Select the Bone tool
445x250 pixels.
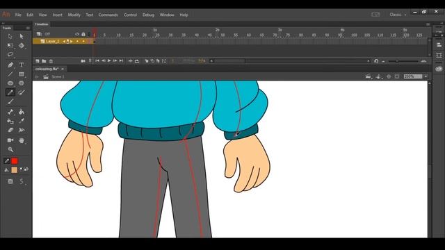point(10,112)
